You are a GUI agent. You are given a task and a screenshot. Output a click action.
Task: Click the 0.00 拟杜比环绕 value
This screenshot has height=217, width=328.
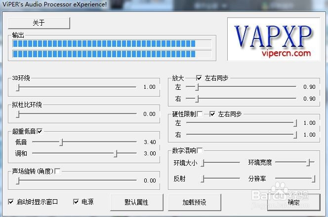[149, 114]
